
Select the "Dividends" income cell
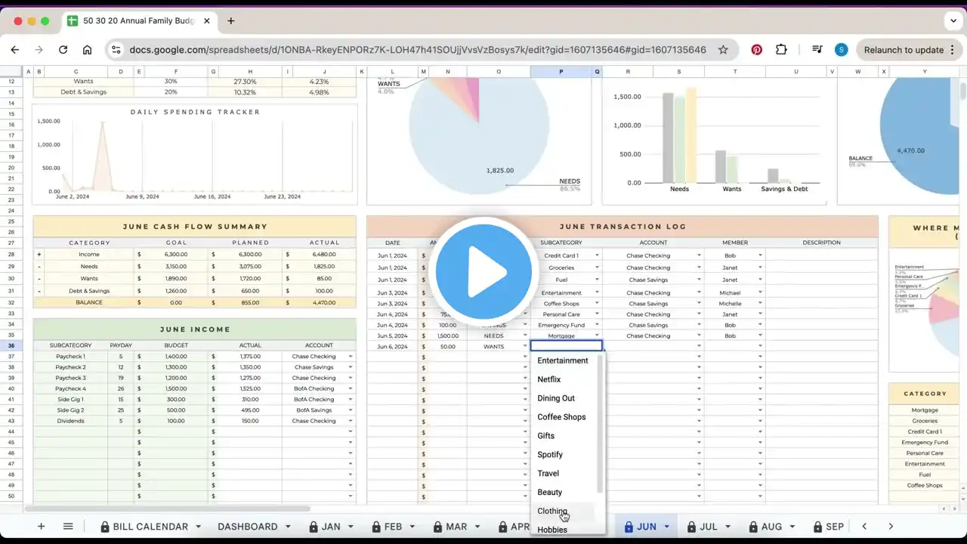coord(70,421)
